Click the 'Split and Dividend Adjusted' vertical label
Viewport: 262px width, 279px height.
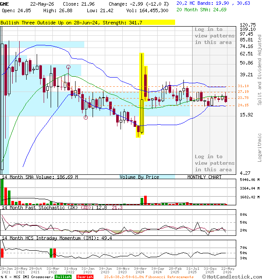click(259, 70)
